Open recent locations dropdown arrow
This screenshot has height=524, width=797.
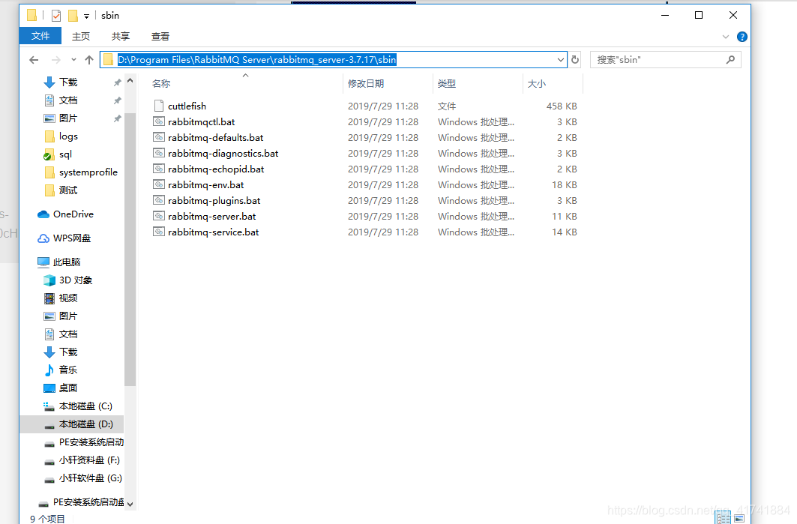73,60
